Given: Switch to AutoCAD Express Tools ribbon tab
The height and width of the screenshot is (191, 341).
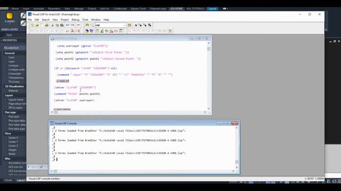Looking at the screenshot, I should [x=138, y=8].
